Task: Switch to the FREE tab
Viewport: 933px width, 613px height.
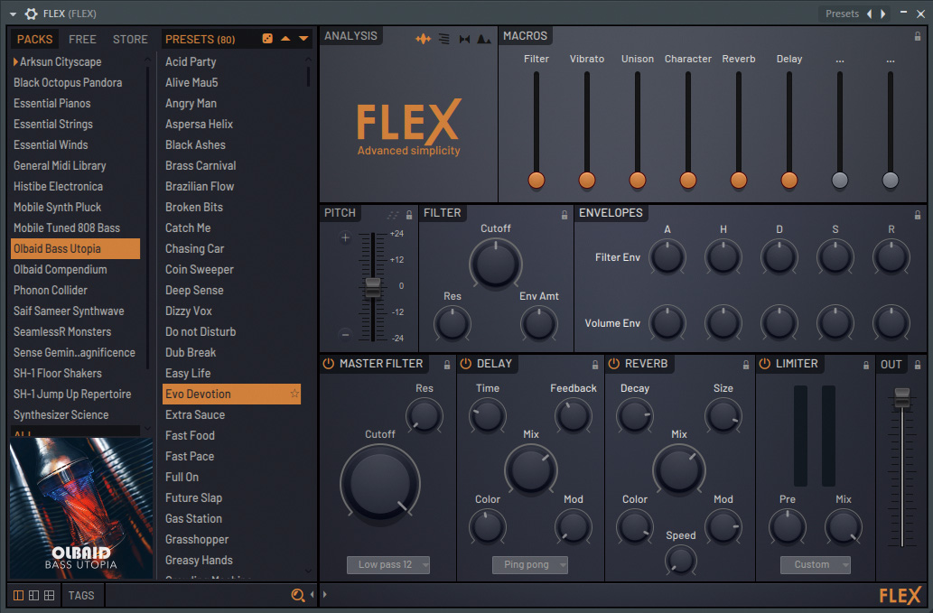Action: pyautogui.click(x=82, y=39)
